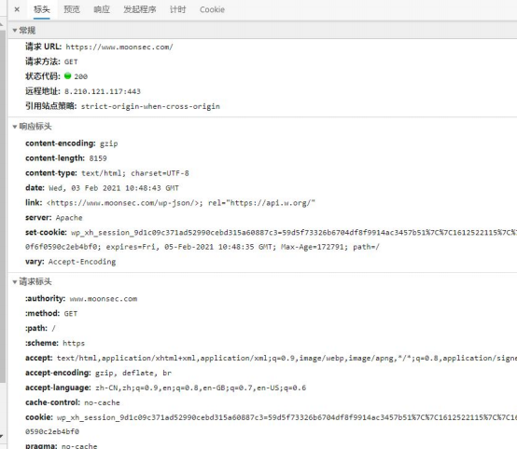Open the 计时 tab
Viewport: 517px width, 449px height.
point(177,9)
